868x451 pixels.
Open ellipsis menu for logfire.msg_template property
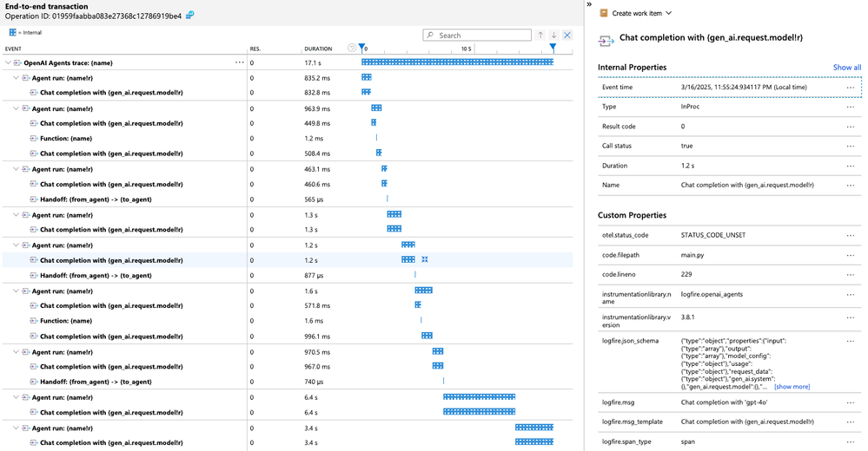pos(851,422)
